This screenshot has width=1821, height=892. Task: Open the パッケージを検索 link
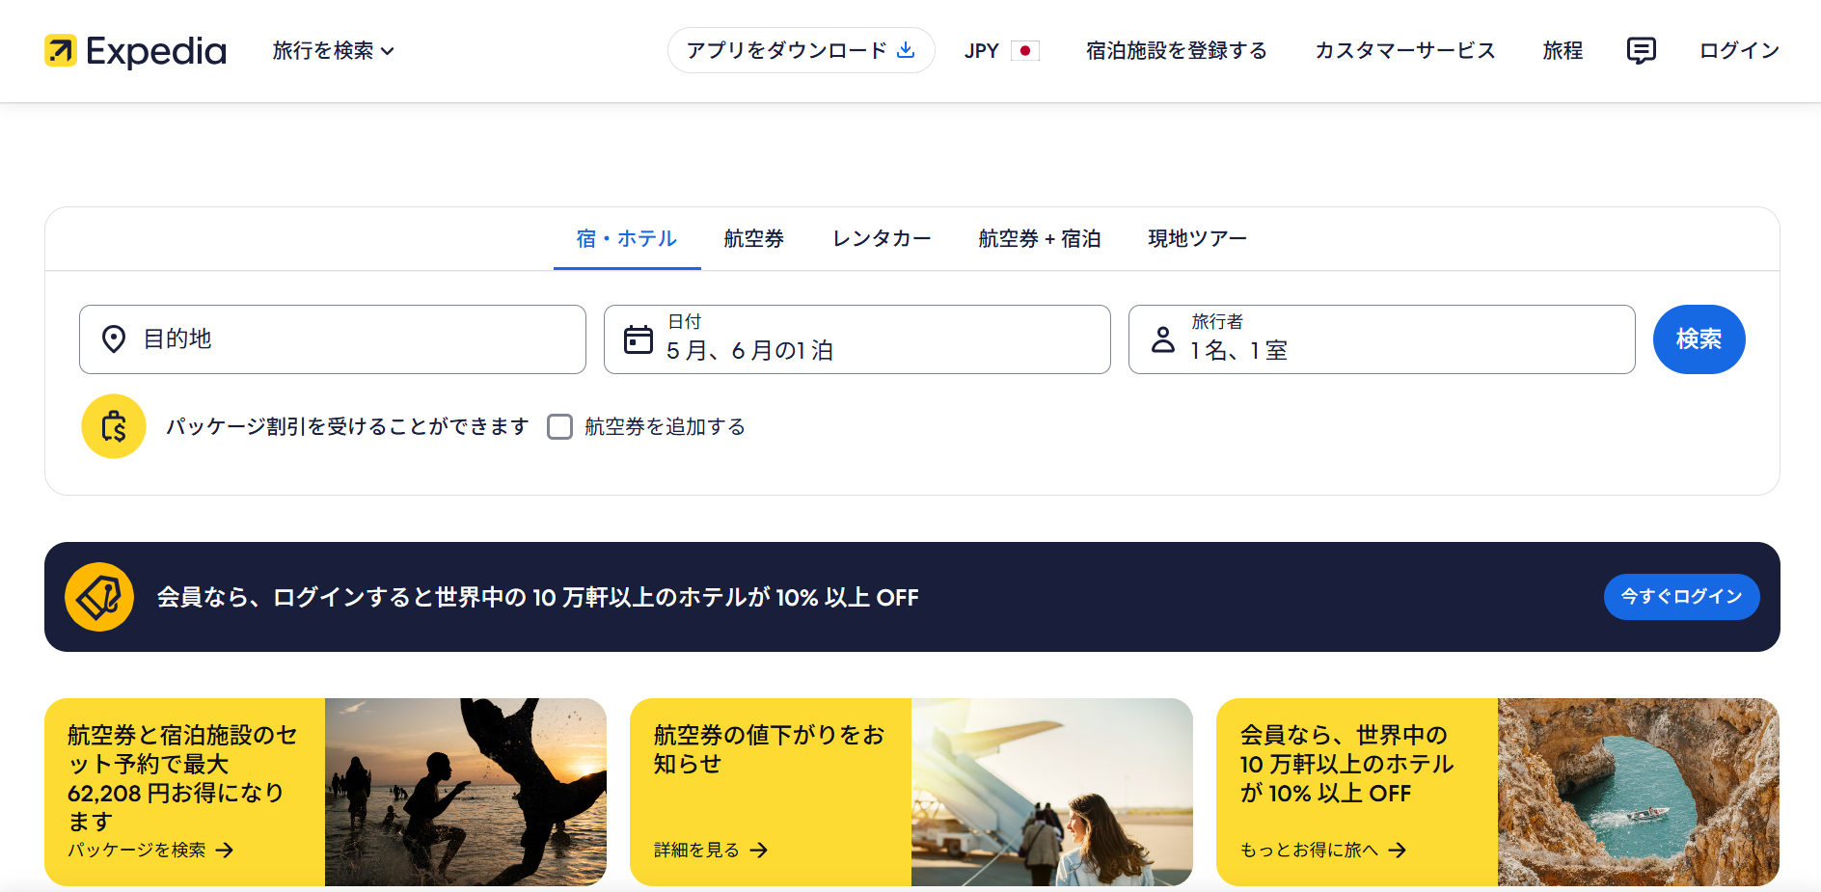pos(149,850)
